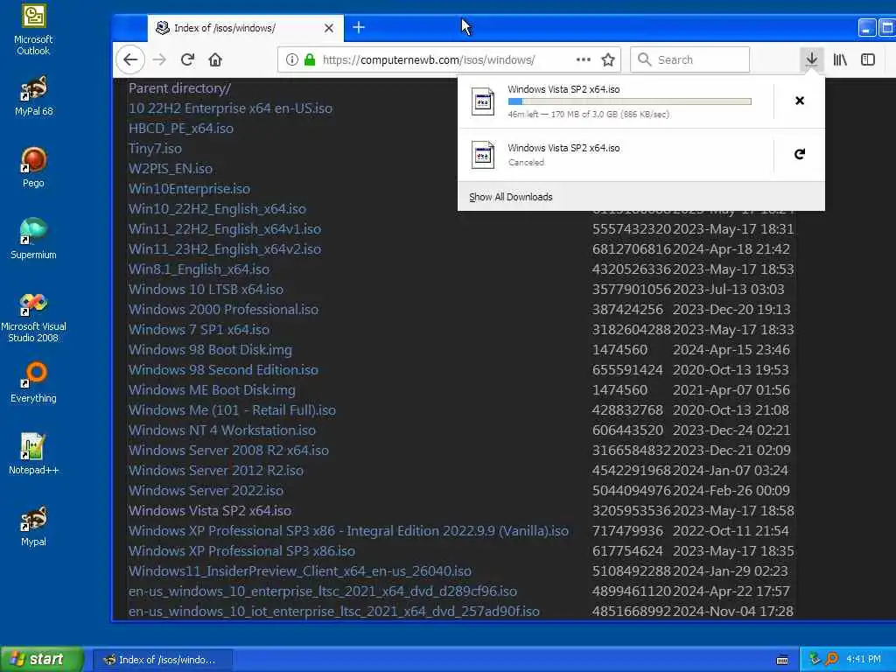Screen dimensions: 896x672
Task: Click the download progress bar
Action: (629, 101)
